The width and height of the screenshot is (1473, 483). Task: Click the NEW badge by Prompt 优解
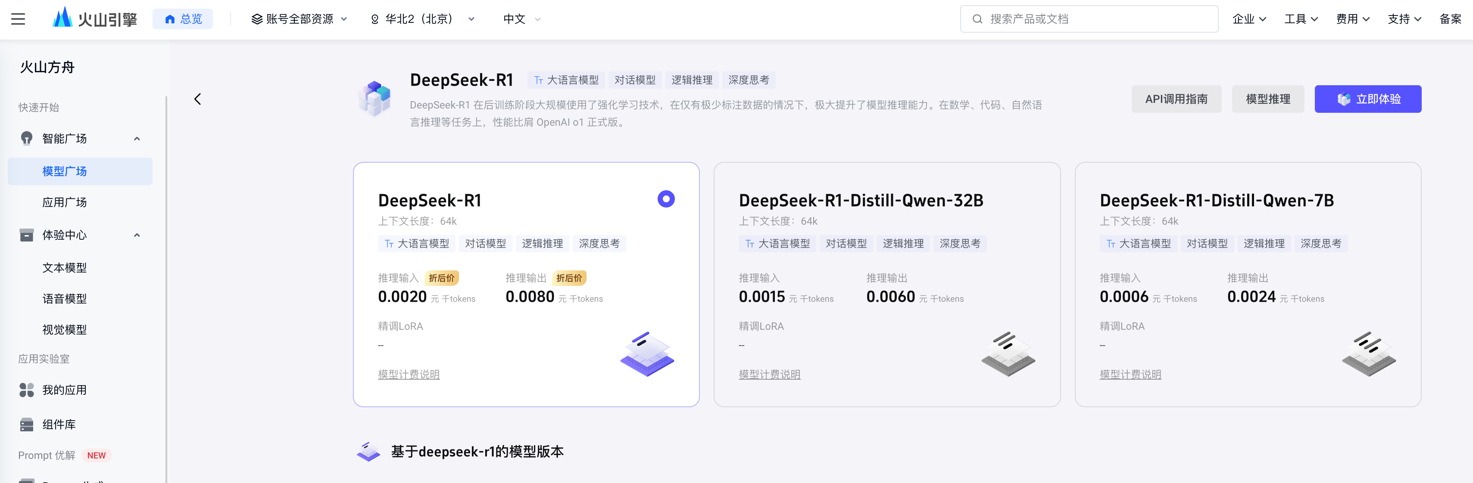[96, 455]
